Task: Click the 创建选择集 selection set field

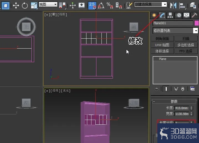Action: tap(148, 4)
